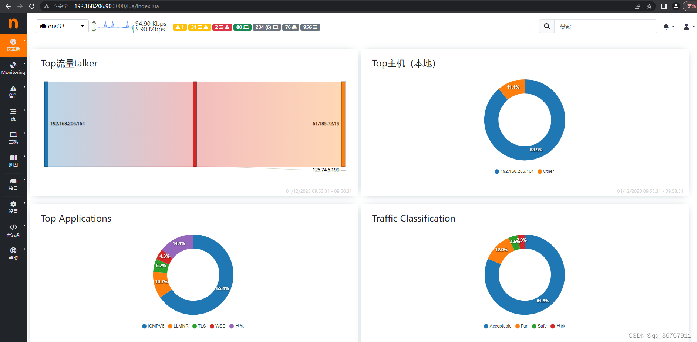This screenshot has height=342, width=697.
Task: Toggle Acceptable legend in Traffic Classification
Action: coord(498,326)
